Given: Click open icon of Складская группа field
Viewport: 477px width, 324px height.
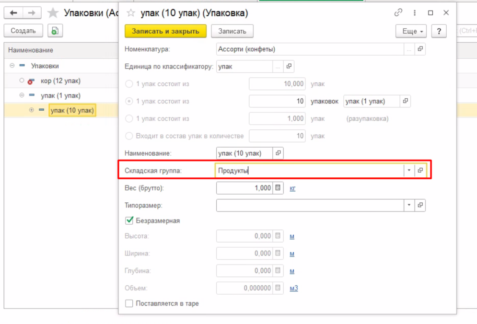Looking at the screenshot, I should pos(420,171).
